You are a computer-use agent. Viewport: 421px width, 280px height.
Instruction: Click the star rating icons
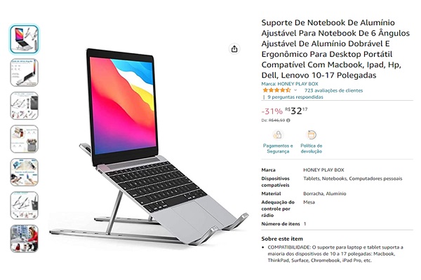point(276,90)
